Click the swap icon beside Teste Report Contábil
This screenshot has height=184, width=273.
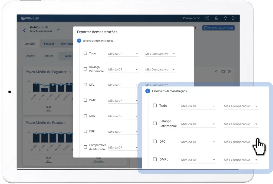(x=57, y=31)
